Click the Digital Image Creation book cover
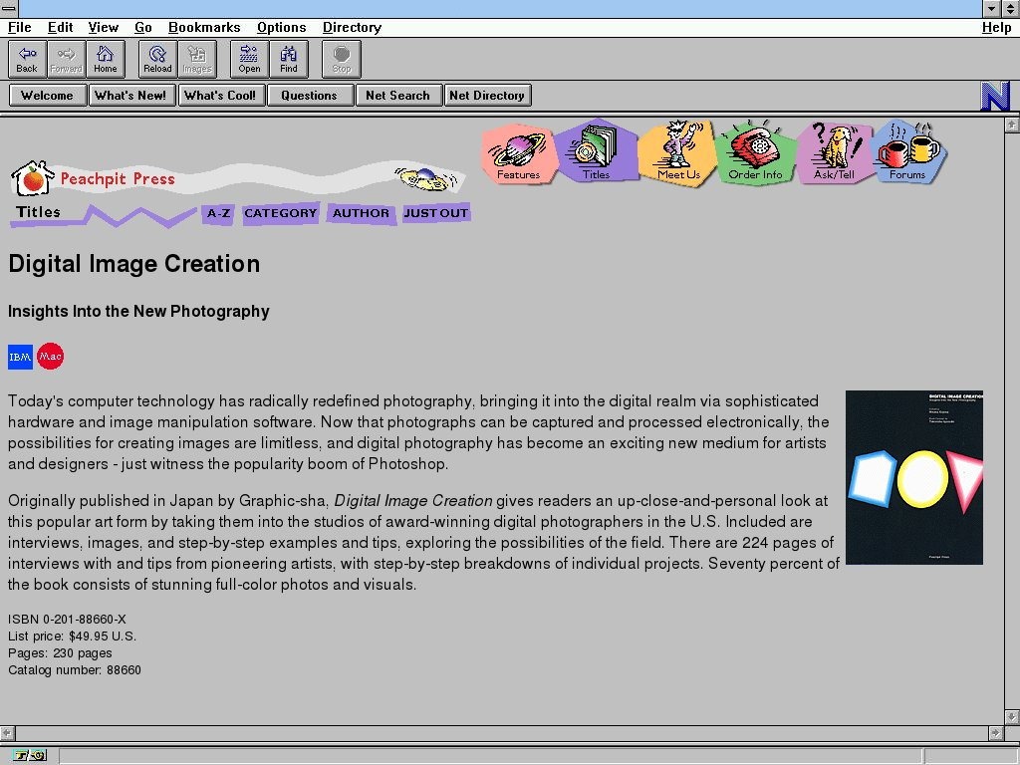1020x765 pixels. pyautogui.click(x=913, y=477)
